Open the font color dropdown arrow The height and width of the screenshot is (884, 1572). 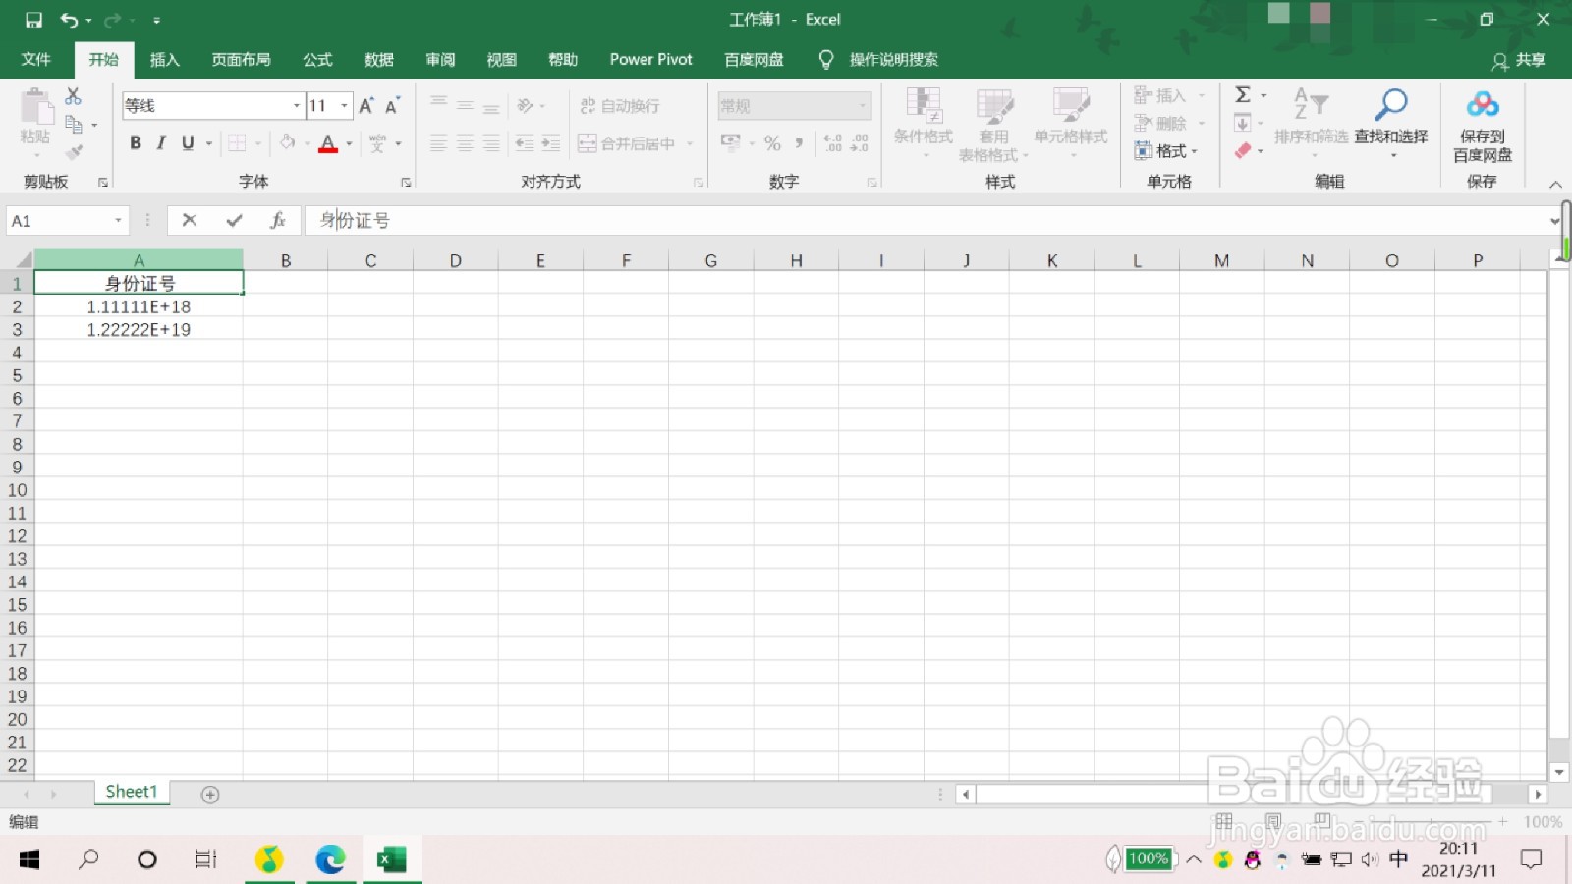[x=349, y=144]
